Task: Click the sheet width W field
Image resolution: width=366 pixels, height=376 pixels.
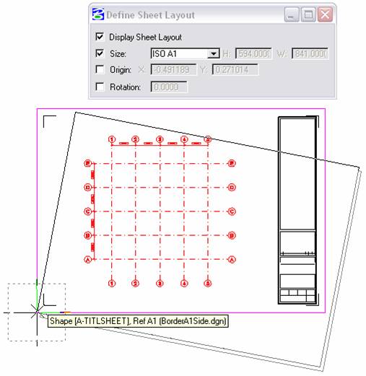Action: point(310,53)
